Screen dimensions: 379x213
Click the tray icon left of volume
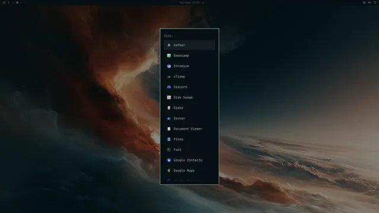click(x=364, y=2)
